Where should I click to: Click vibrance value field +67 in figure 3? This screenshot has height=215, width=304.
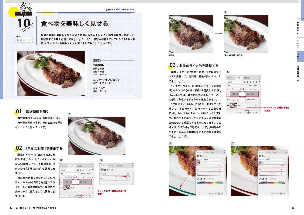129,174
